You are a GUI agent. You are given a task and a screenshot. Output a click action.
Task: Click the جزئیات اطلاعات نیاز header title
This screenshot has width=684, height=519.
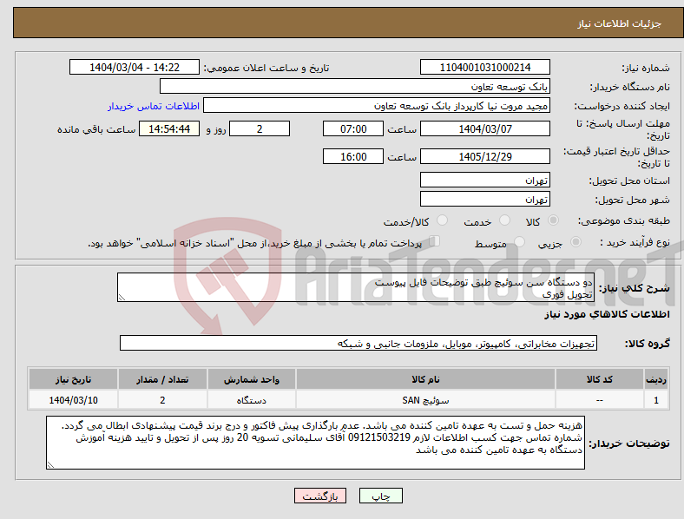[620, 23]
